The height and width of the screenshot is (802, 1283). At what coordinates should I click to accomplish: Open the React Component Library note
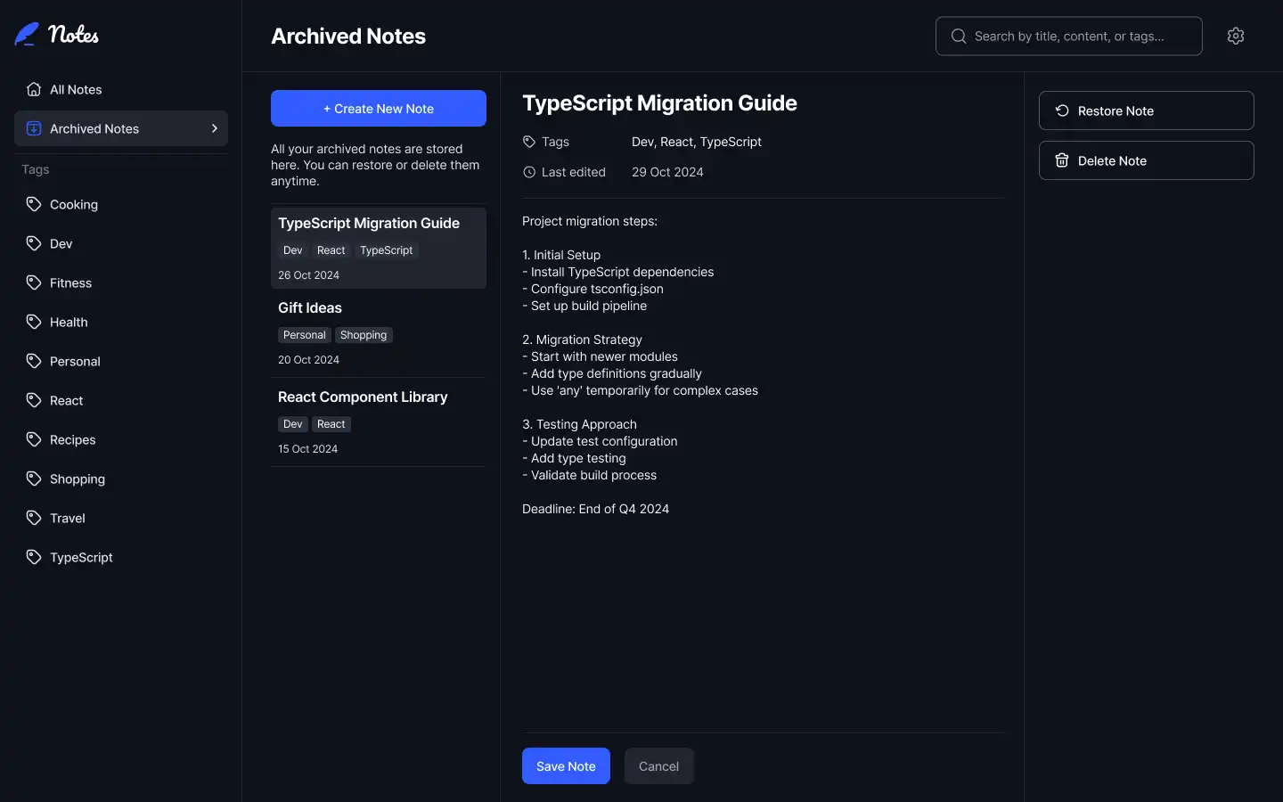[x=363, y=397]
